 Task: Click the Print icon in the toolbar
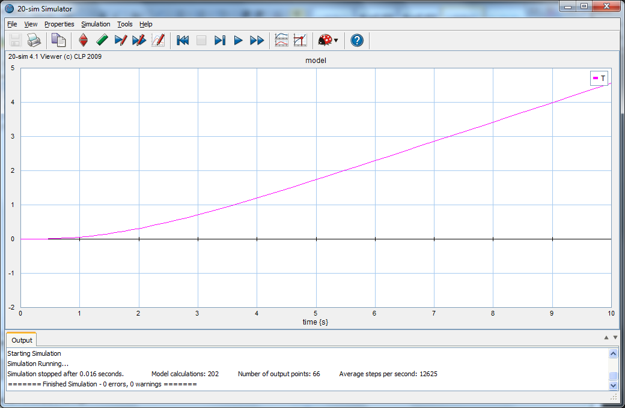[x=34, y=40]
